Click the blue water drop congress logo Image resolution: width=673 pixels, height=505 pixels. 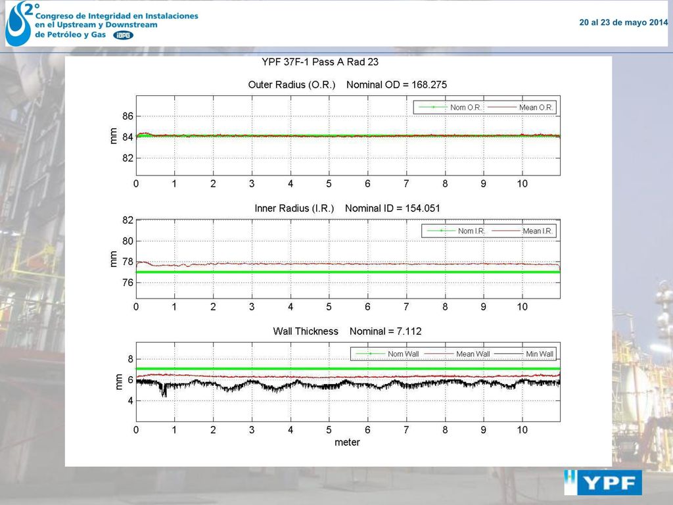18,23
